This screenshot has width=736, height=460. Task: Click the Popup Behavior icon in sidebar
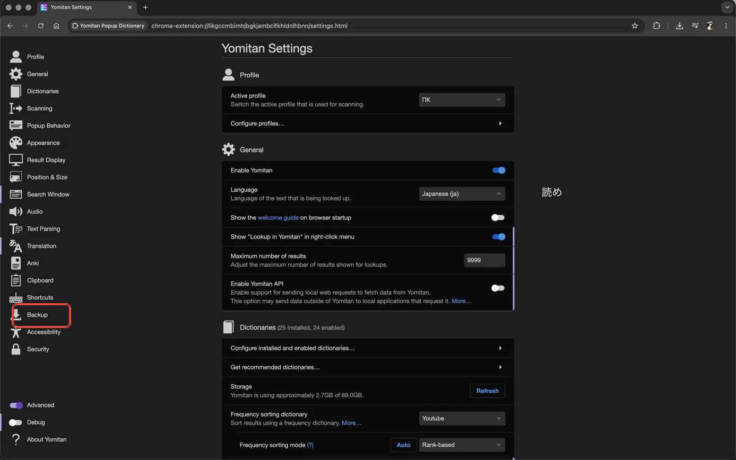click(16, 126)
